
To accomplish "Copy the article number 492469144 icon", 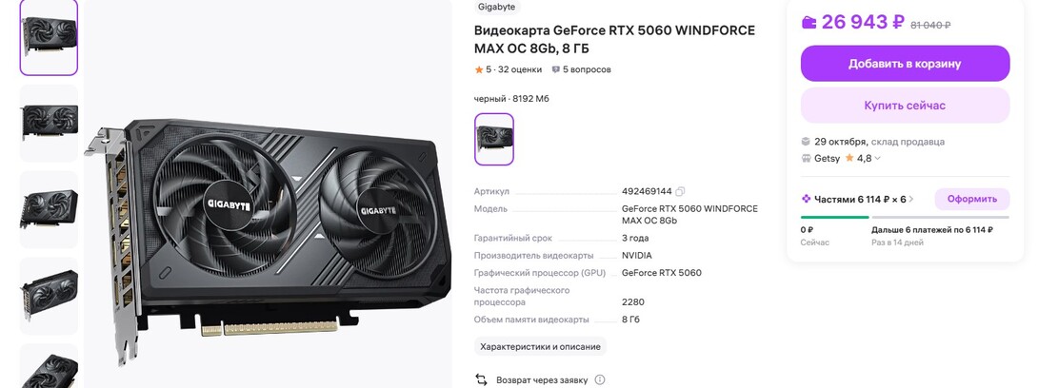I will [x=680, y=192].
